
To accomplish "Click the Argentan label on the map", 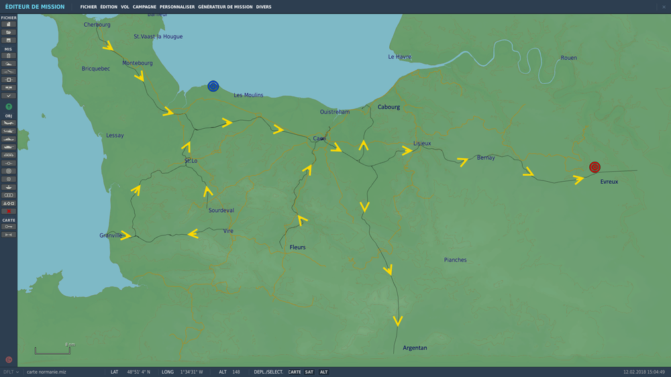I will 415,348.
